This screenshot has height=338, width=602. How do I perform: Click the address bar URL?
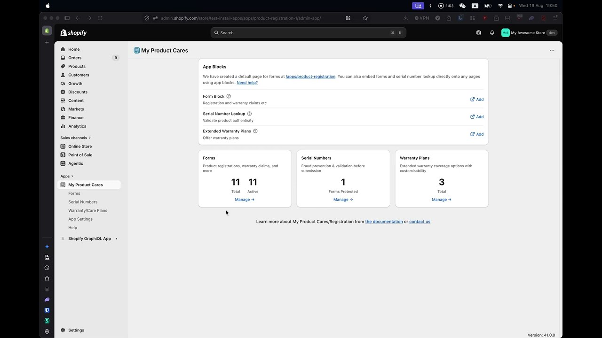coord(241,18)
